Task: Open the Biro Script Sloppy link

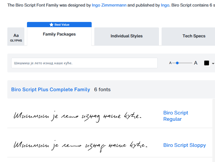Action: point(185,145)
